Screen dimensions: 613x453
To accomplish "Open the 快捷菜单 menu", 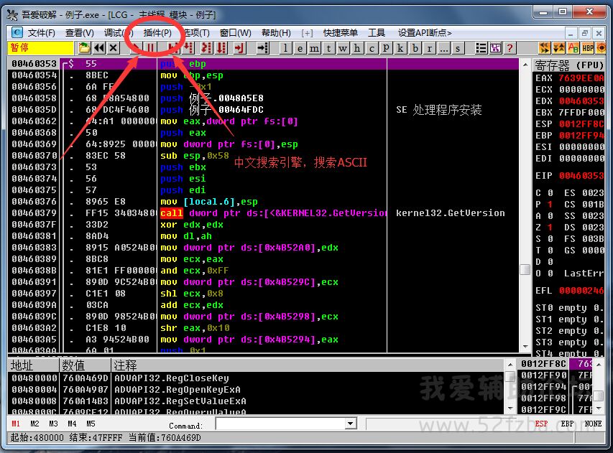I will [340, 33].
